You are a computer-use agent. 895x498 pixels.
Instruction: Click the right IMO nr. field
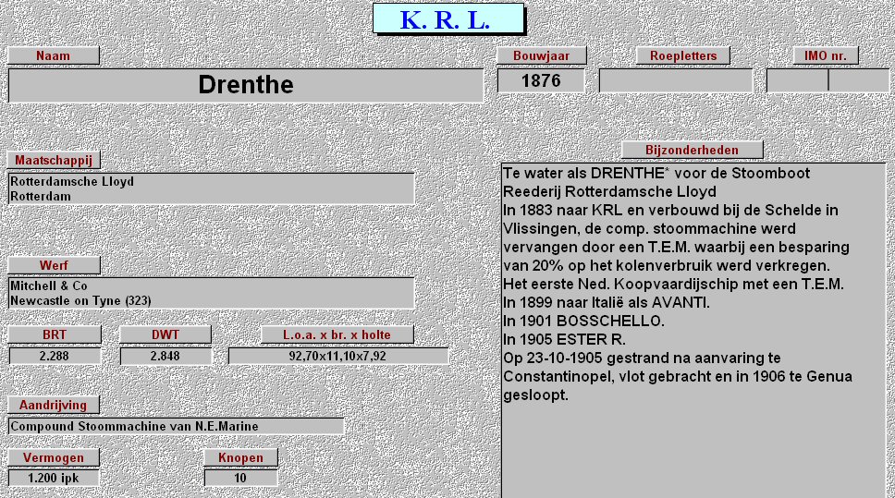[858, 80]
